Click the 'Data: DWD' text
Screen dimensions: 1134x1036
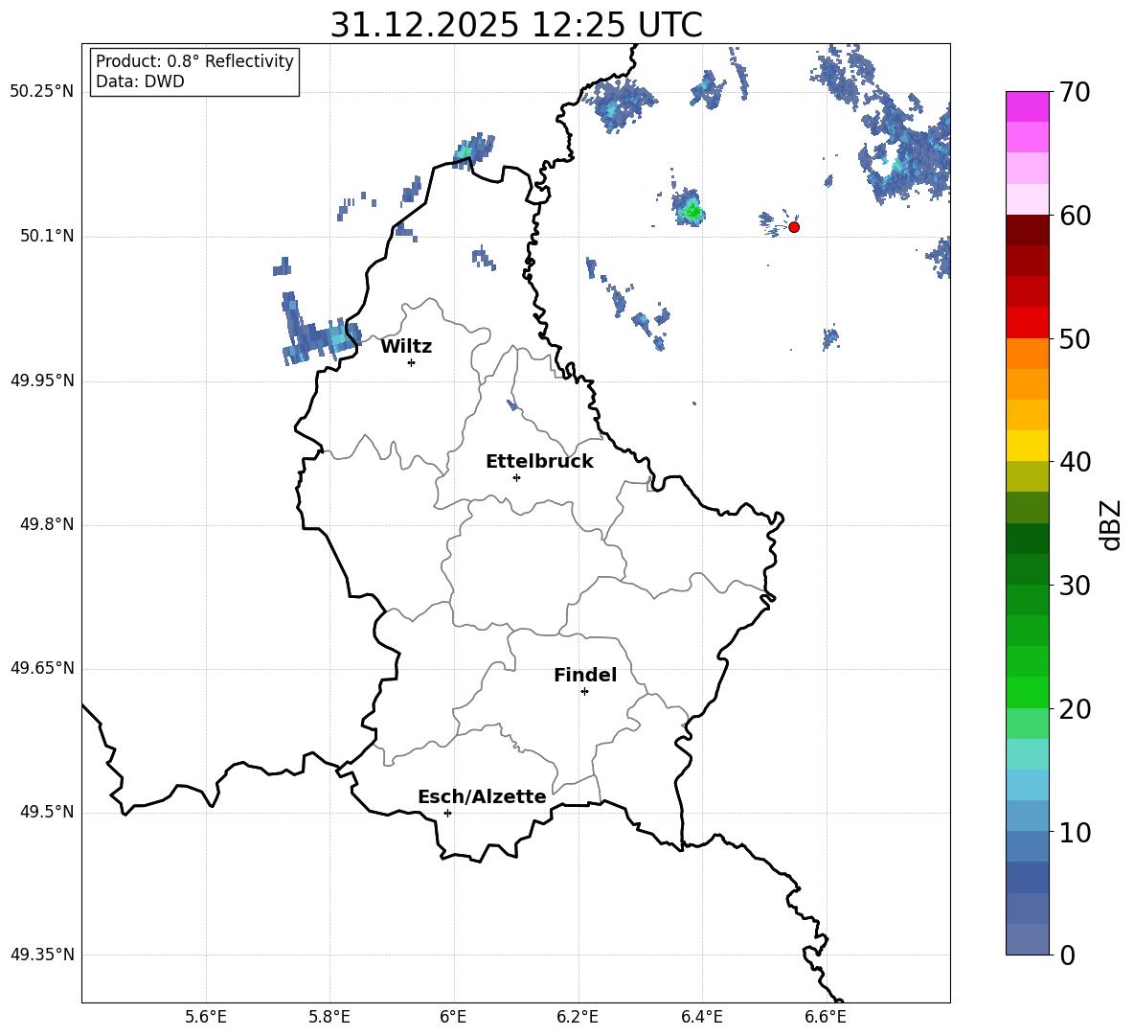[140, 81]
